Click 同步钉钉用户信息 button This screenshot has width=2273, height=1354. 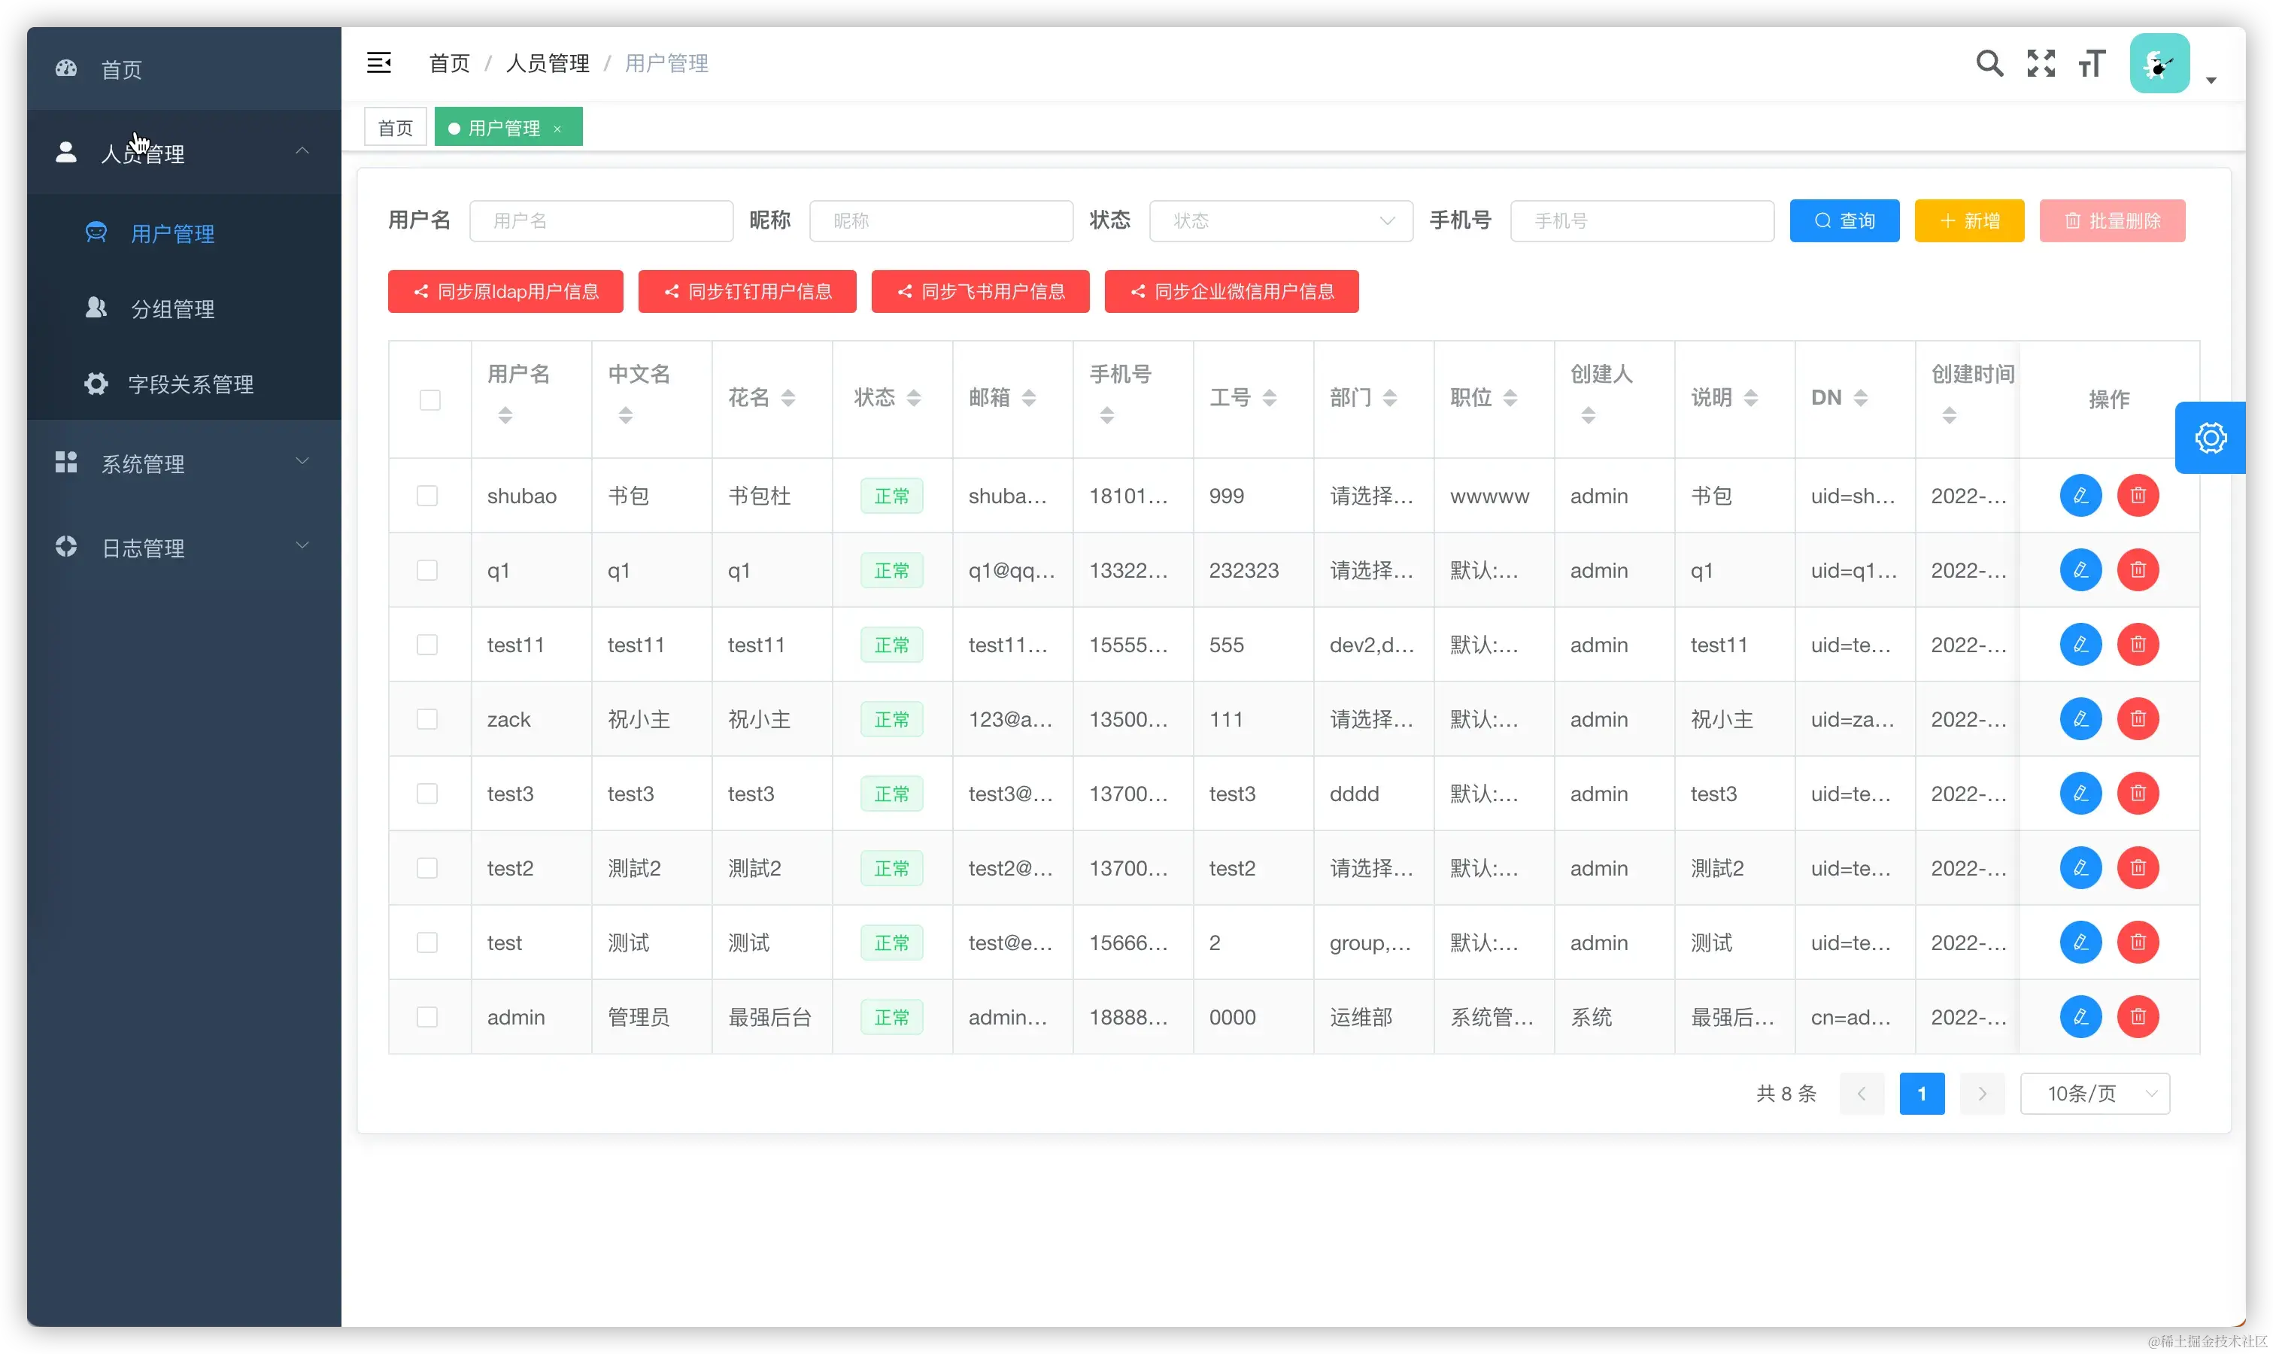click(746, 292)
